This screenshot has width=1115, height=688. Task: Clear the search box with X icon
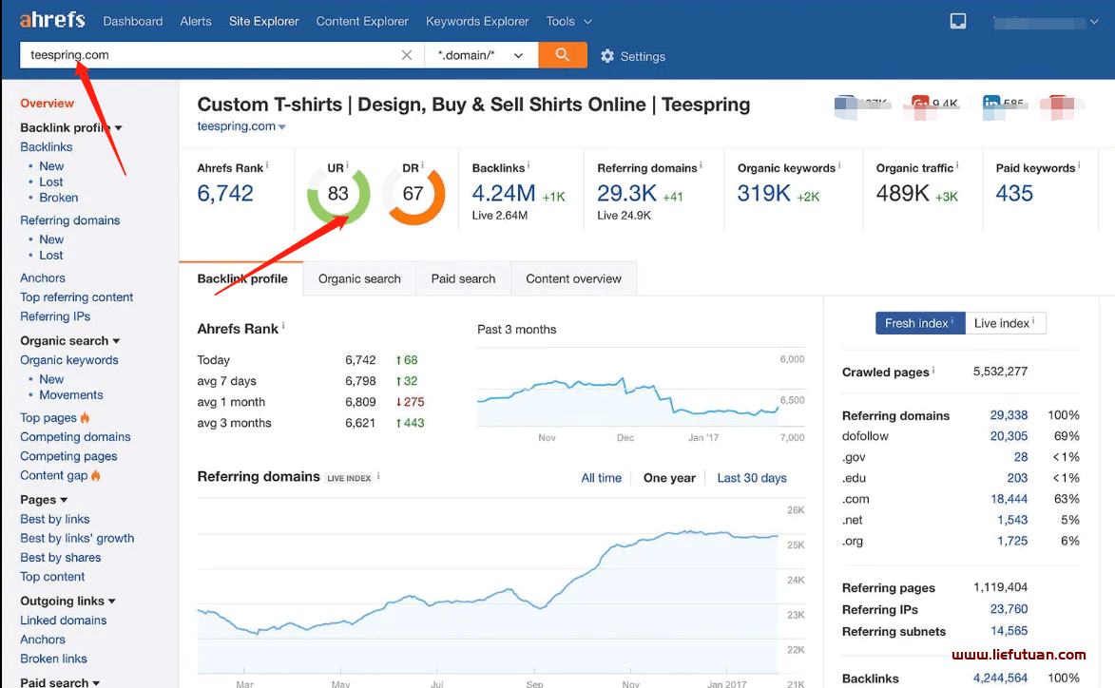[407, 55]
